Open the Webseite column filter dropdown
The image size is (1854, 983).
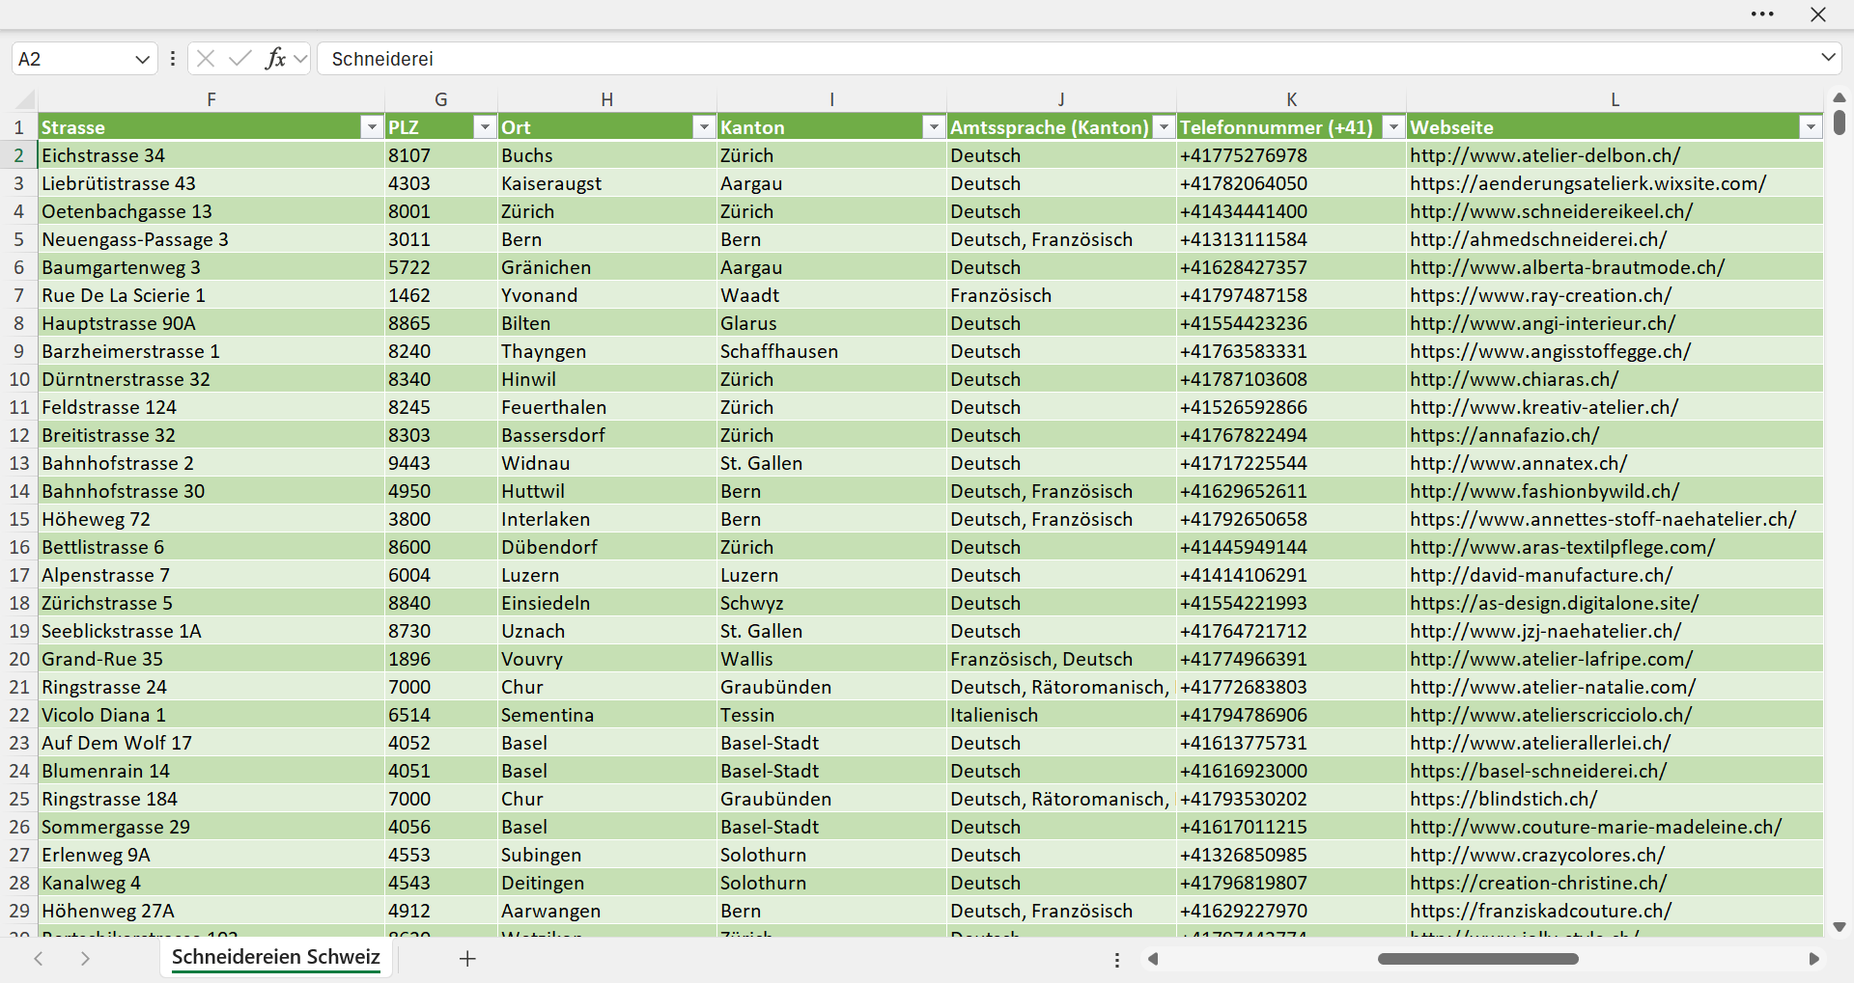click(1811, 127)
